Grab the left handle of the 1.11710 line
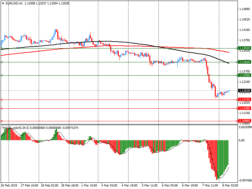 2,100
